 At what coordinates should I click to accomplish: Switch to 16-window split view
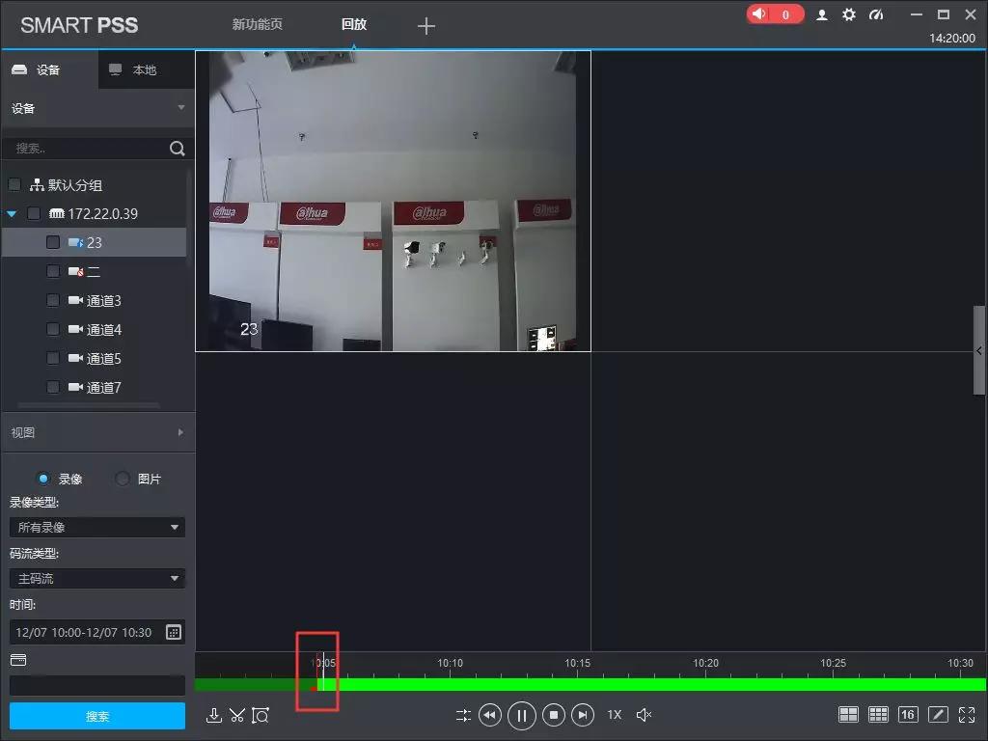(x=908, y=714)
